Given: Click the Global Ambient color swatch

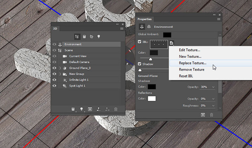Looking at the screenshot, I should 167,35.
